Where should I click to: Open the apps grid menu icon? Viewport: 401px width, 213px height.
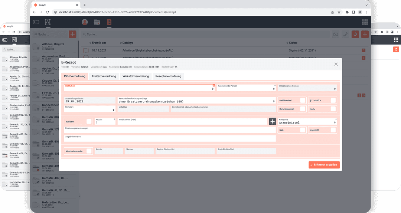365,22
